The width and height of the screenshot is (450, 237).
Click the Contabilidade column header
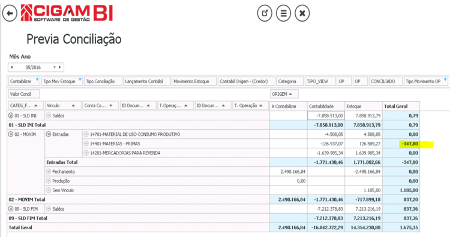(x=326, y=106)
